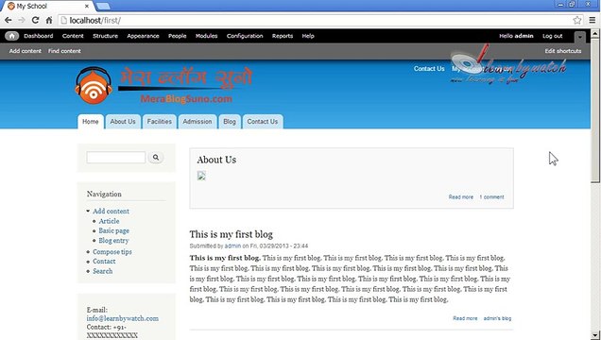This screenshot has width=601, height=340.
Task: Open Basic page in Navigation
Action: coord(113,230)
